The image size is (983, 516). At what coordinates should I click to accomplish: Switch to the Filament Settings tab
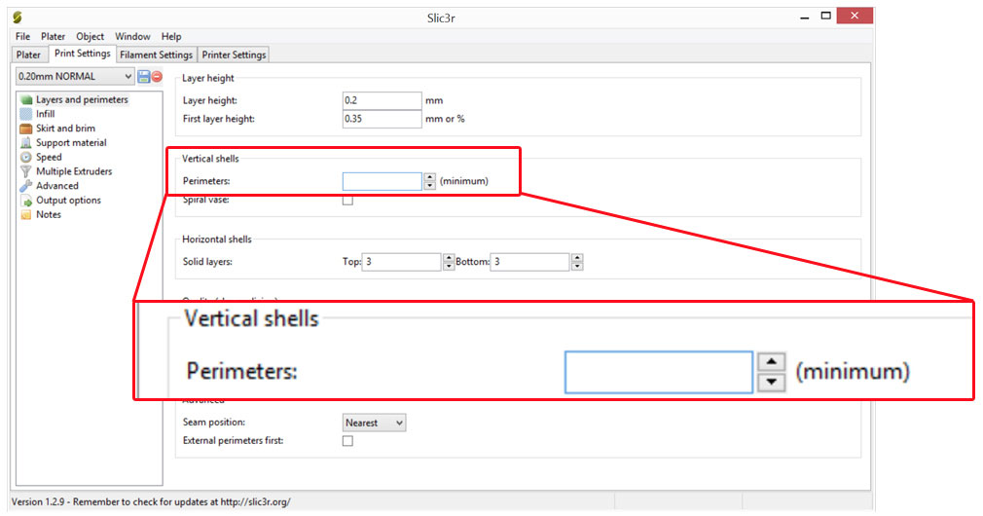156,55
